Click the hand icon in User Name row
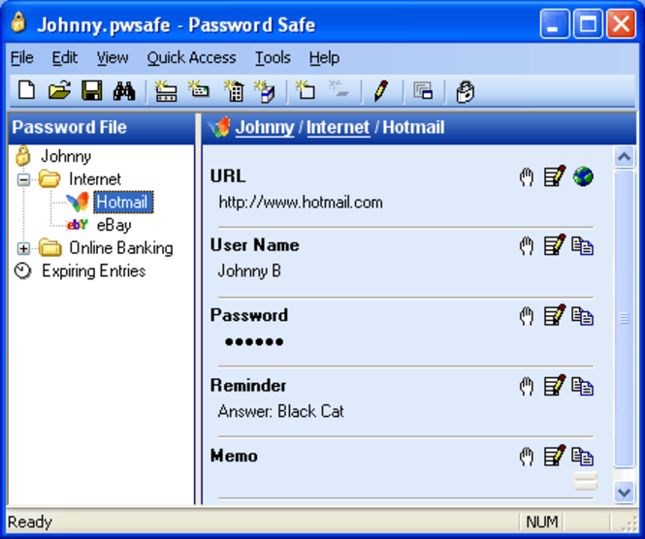Image resolution: width=645 pixels, height=539 pixels. click(526, 246)
